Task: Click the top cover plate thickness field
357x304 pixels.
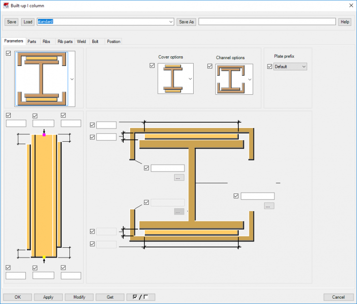Action: click(x=106, y=137)
